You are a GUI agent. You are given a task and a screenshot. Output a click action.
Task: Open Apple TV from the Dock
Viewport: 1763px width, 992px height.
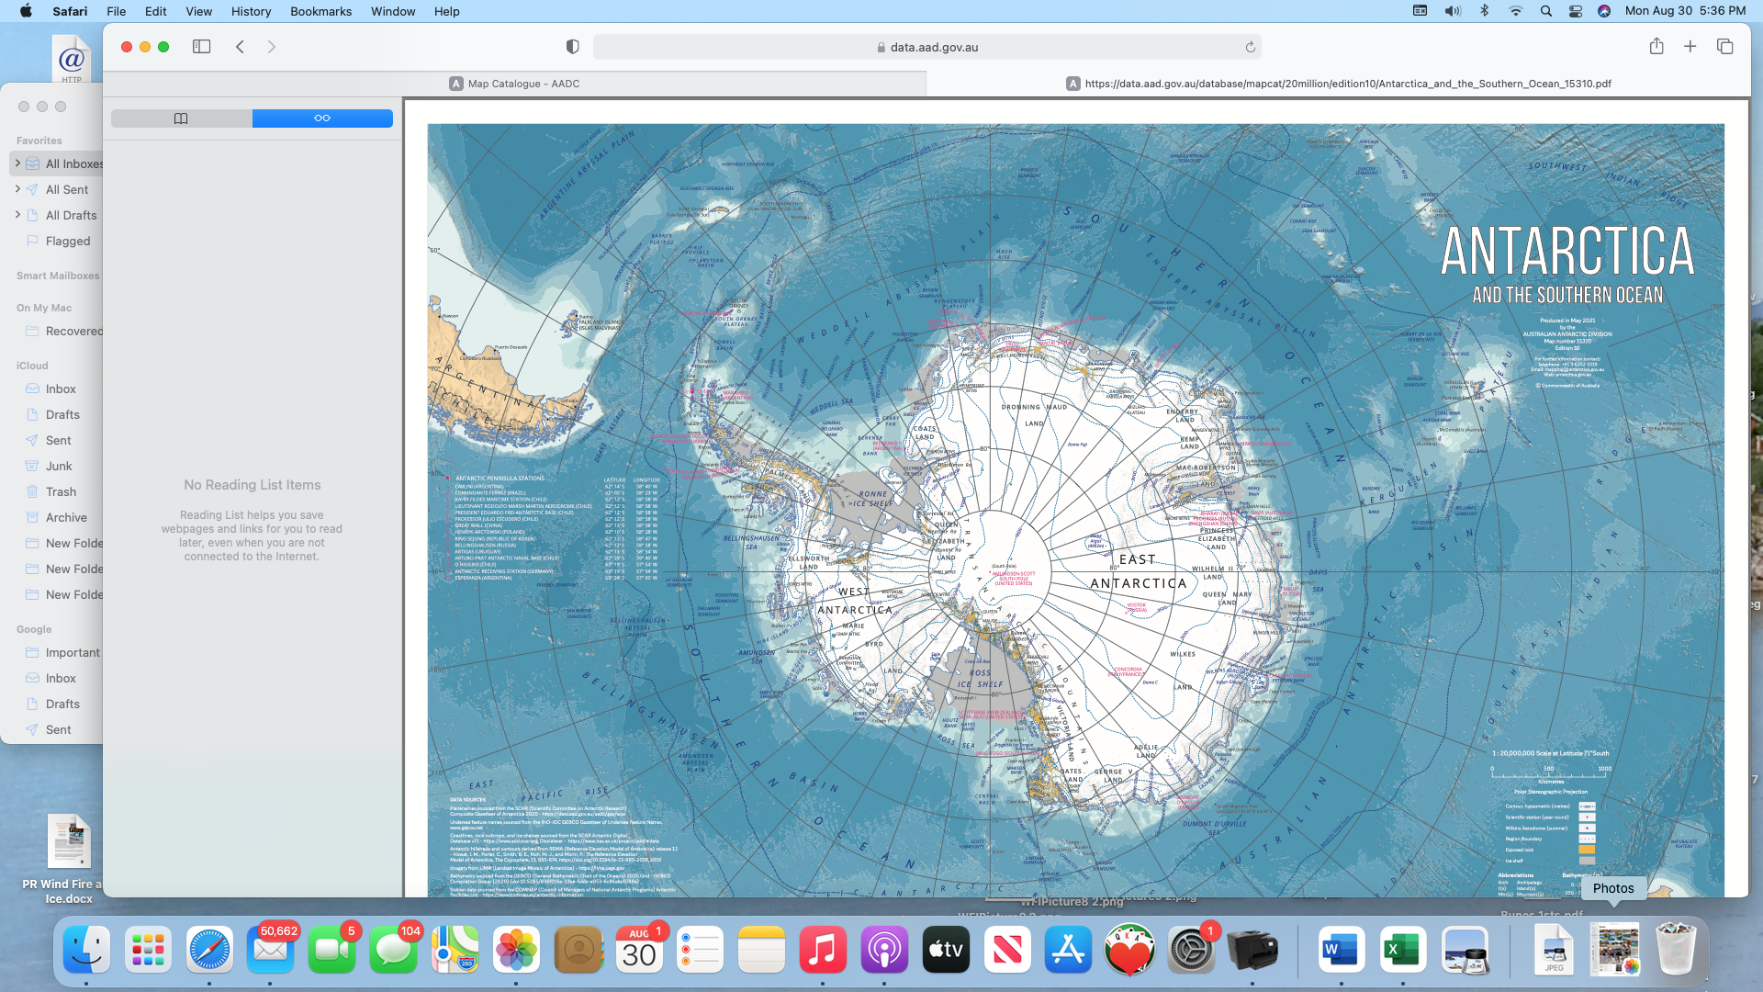click(946, 950)
